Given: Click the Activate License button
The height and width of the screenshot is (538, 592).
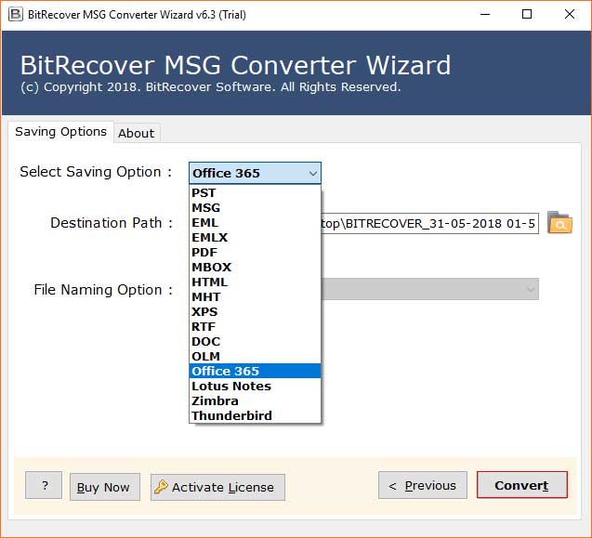Looking at the screenshot, I should point(217,487).
